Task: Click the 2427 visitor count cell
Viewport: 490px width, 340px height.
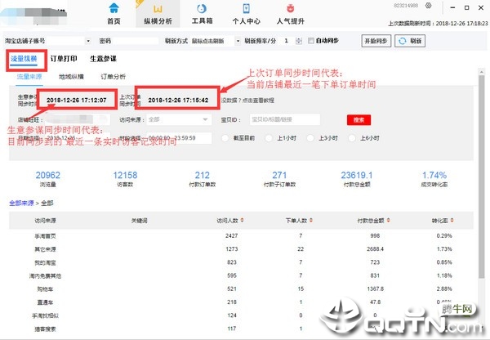Action: point(232,236)
